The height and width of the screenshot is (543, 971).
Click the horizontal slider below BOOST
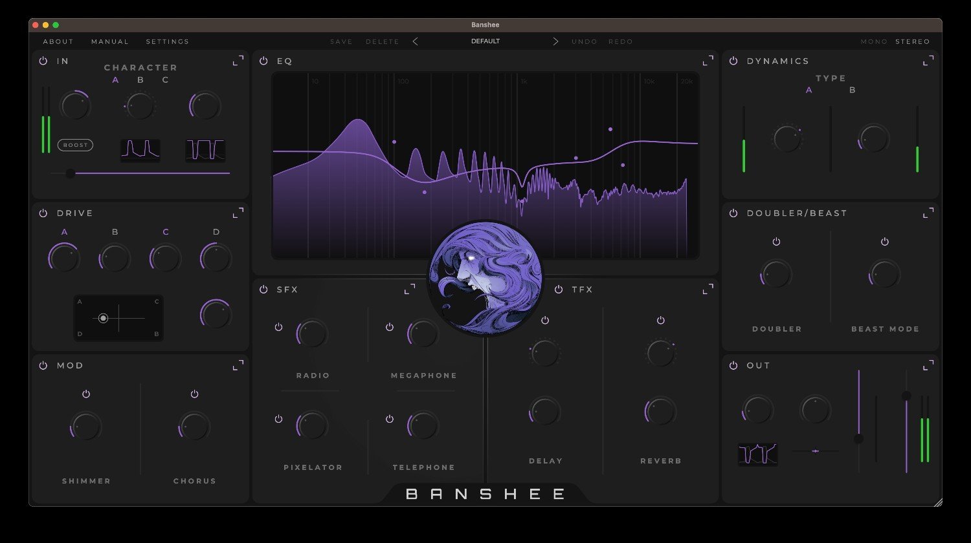[x=70, y=173]
